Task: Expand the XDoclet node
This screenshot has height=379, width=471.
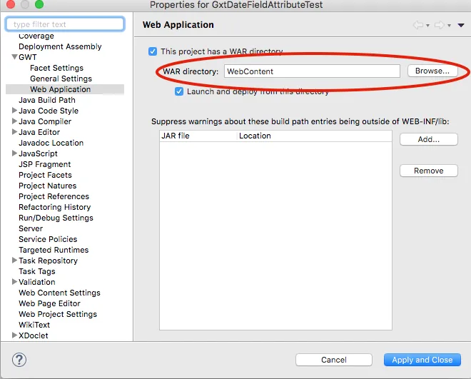Action: tap(14, 335)
